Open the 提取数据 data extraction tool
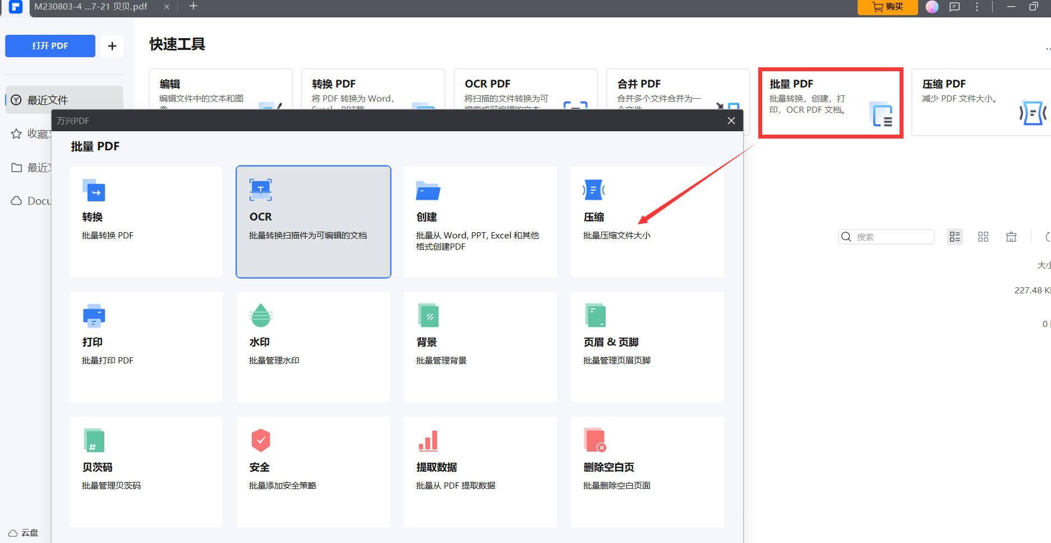Viewport: 1051px width, 543px height. (480, 471)
